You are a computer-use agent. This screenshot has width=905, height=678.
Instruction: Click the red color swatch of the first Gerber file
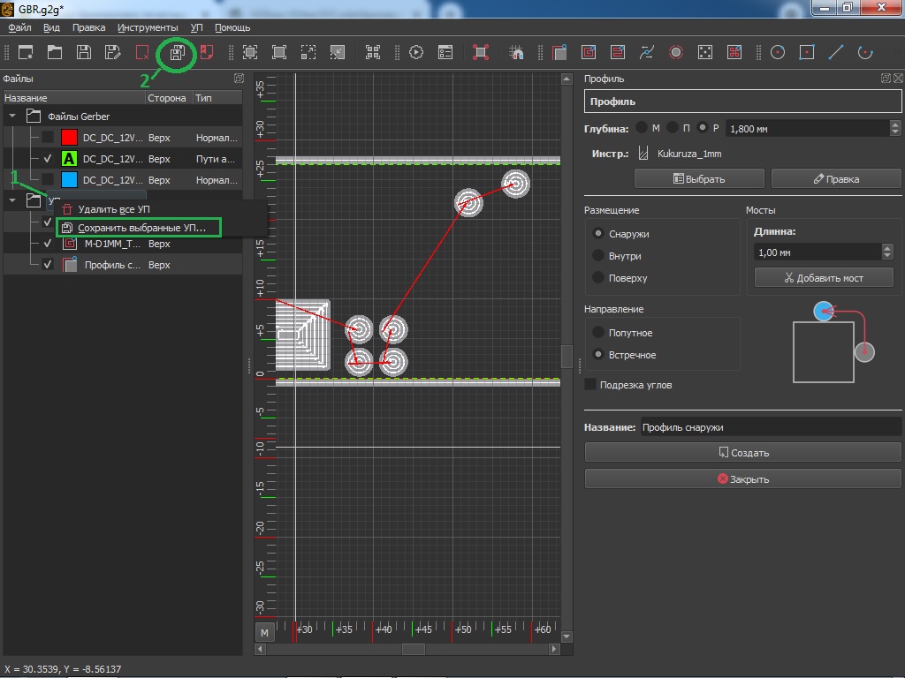pyautogui.click(x=70, y=138)
